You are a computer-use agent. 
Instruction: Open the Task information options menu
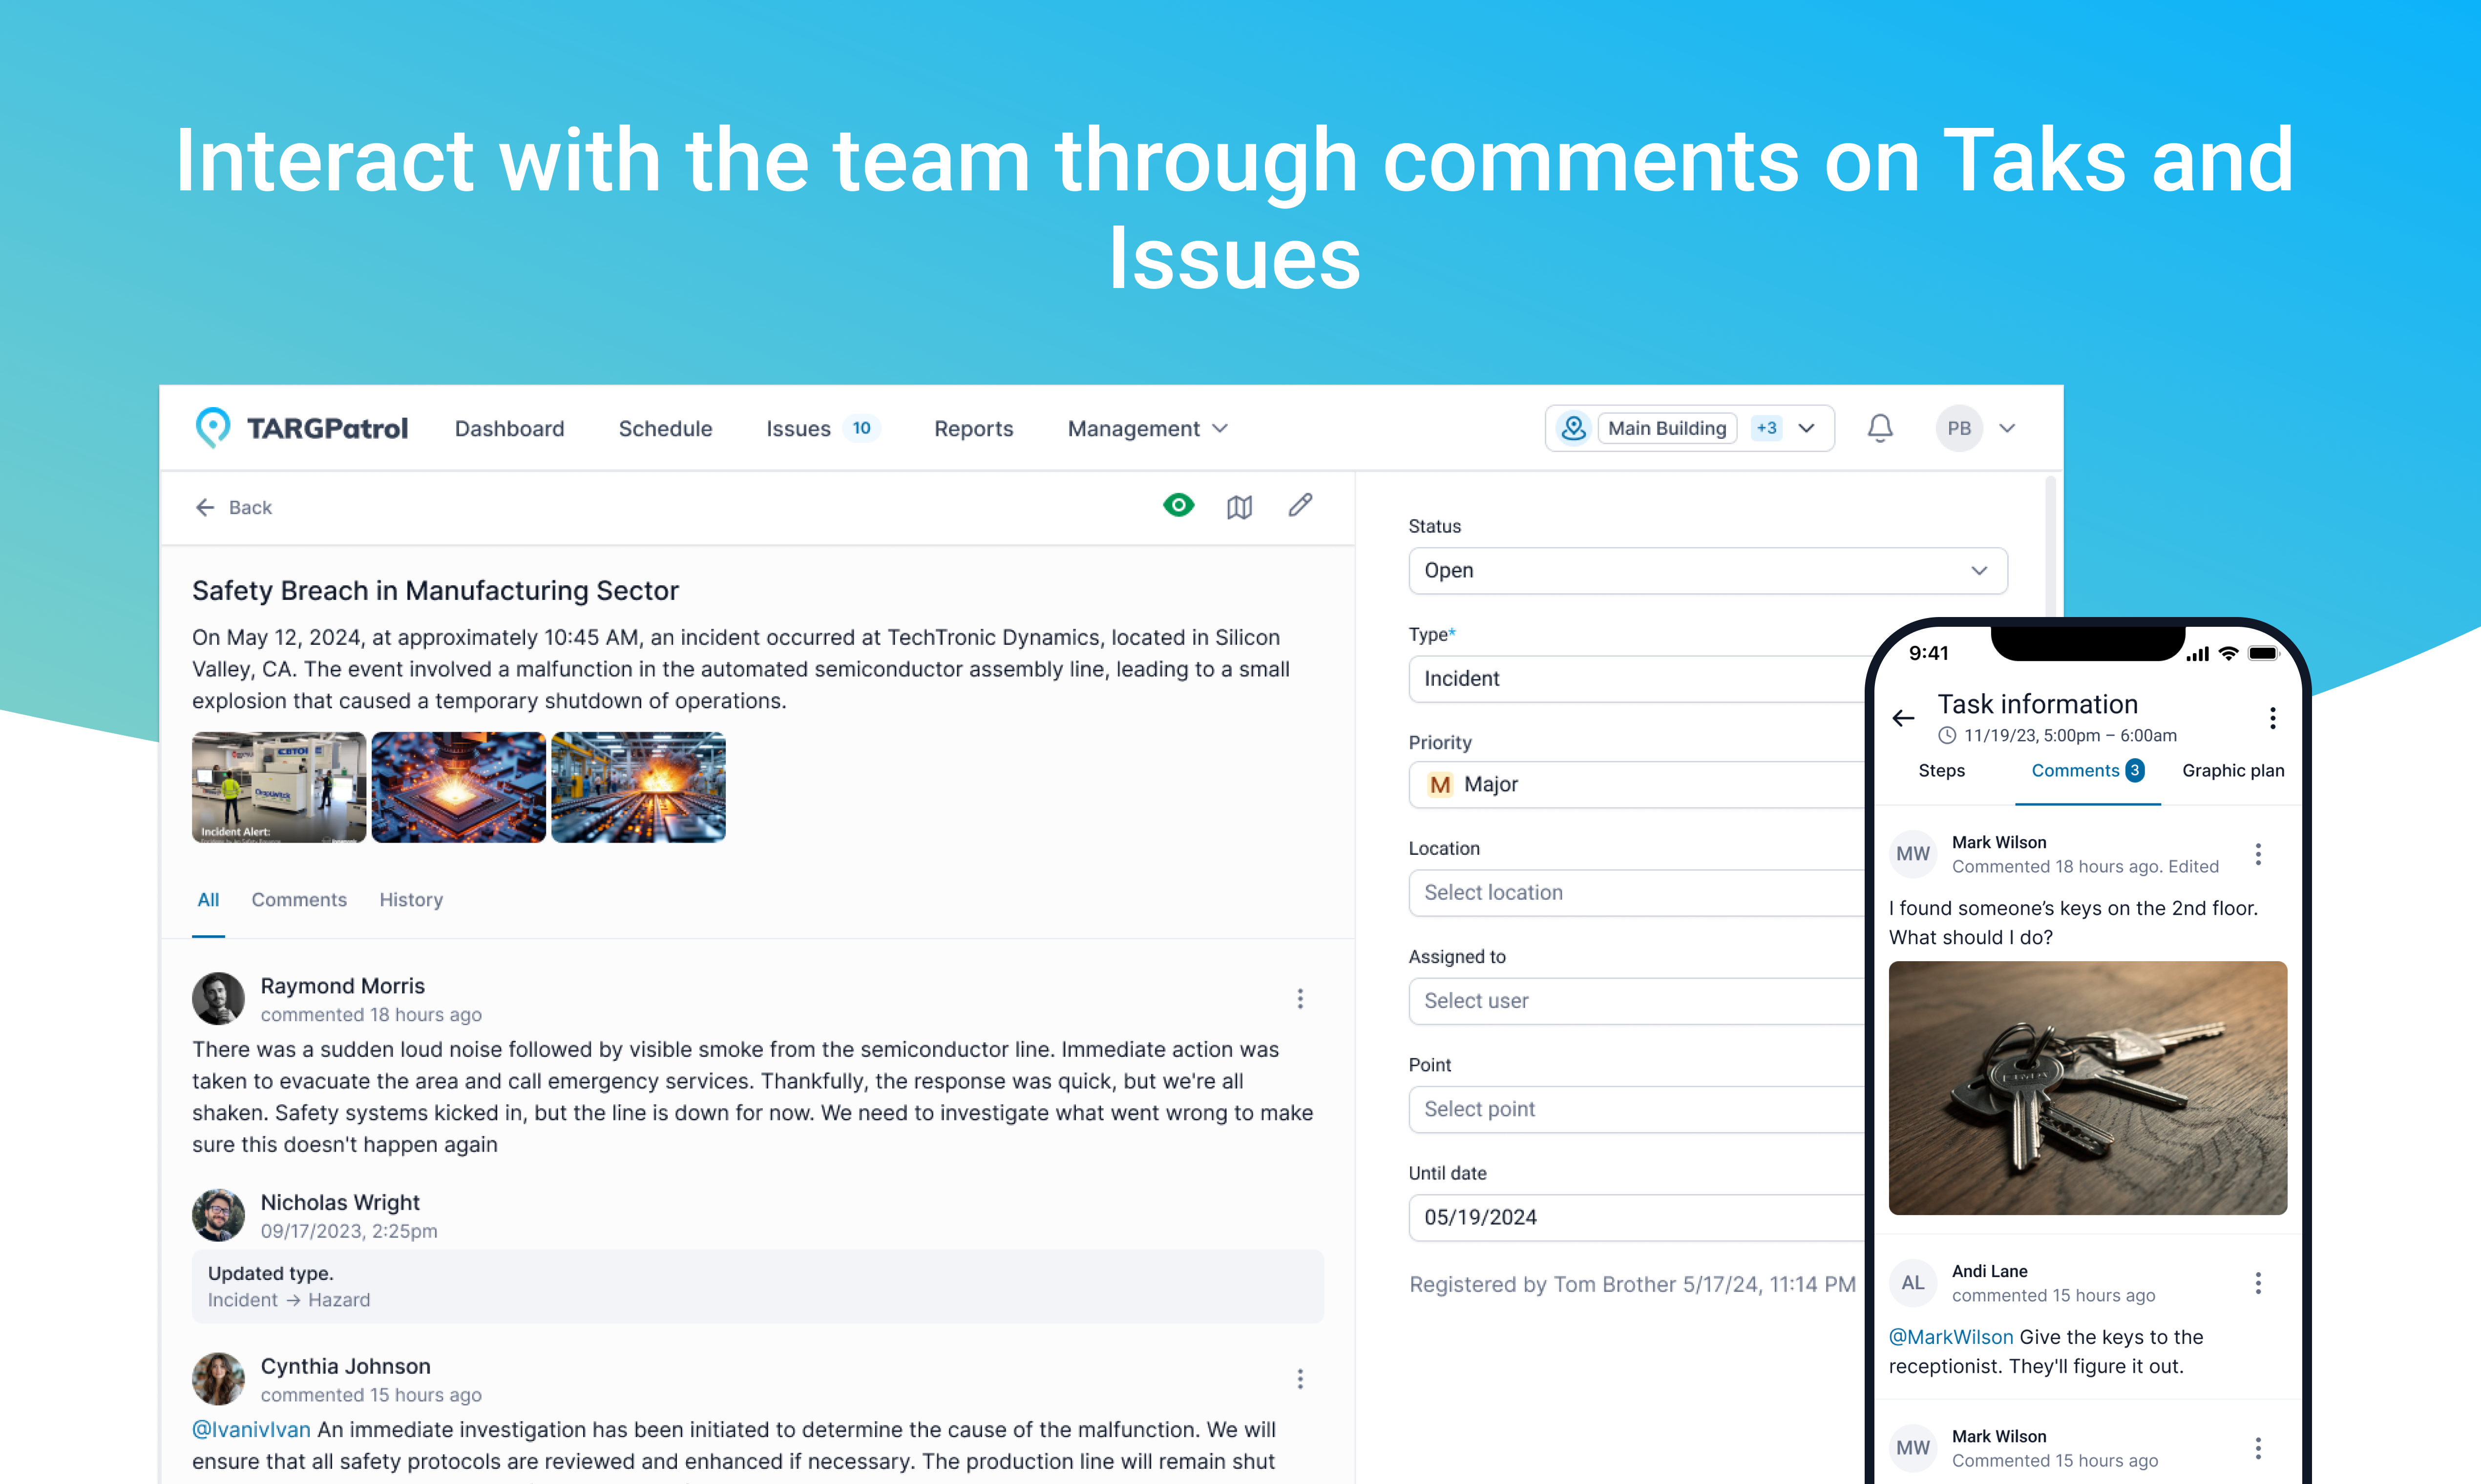[x=2273, y=718]
